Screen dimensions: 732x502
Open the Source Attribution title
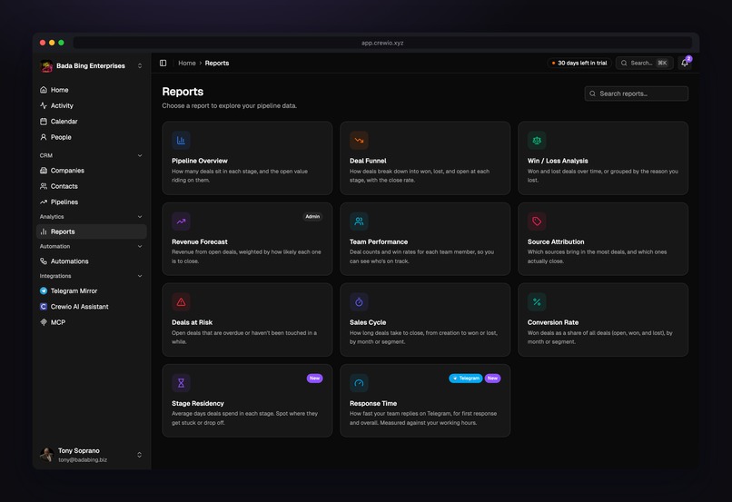tap(556, 241)
